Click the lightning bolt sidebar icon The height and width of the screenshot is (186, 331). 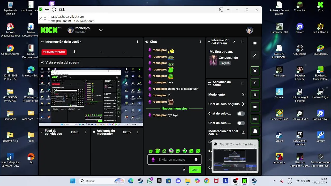(x=255, y=83)
